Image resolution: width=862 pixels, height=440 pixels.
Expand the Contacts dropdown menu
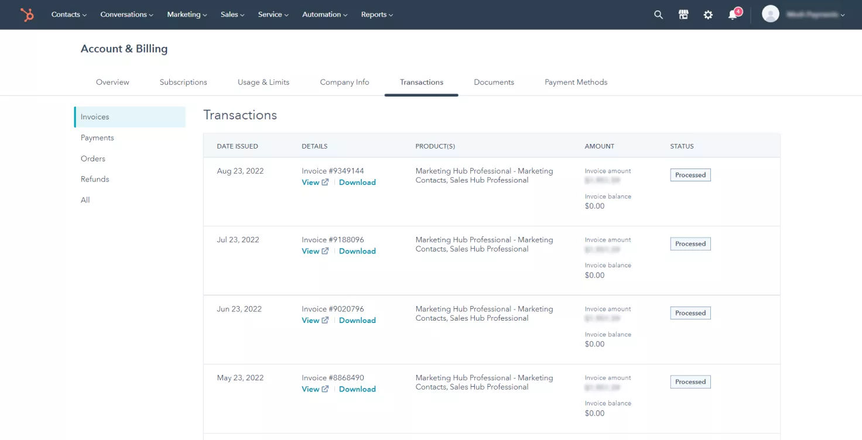coord(69,15)
